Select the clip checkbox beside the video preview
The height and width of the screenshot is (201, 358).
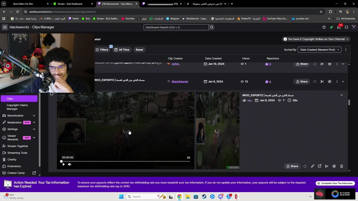click(x=51, y=94)
